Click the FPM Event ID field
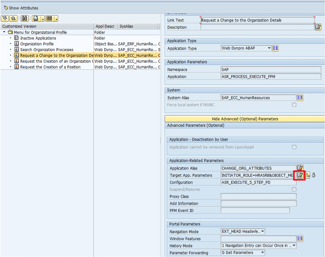325x257 pixels. click(255, 210)
